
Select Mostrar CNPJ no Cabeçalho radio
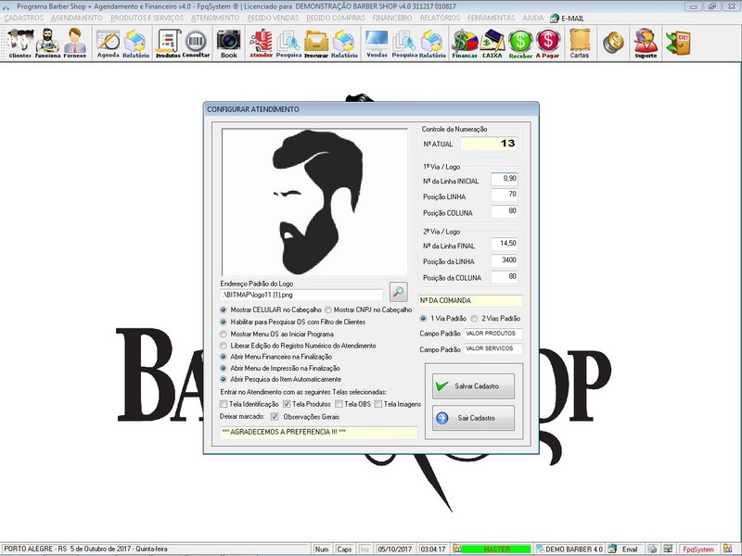point(328,310)
